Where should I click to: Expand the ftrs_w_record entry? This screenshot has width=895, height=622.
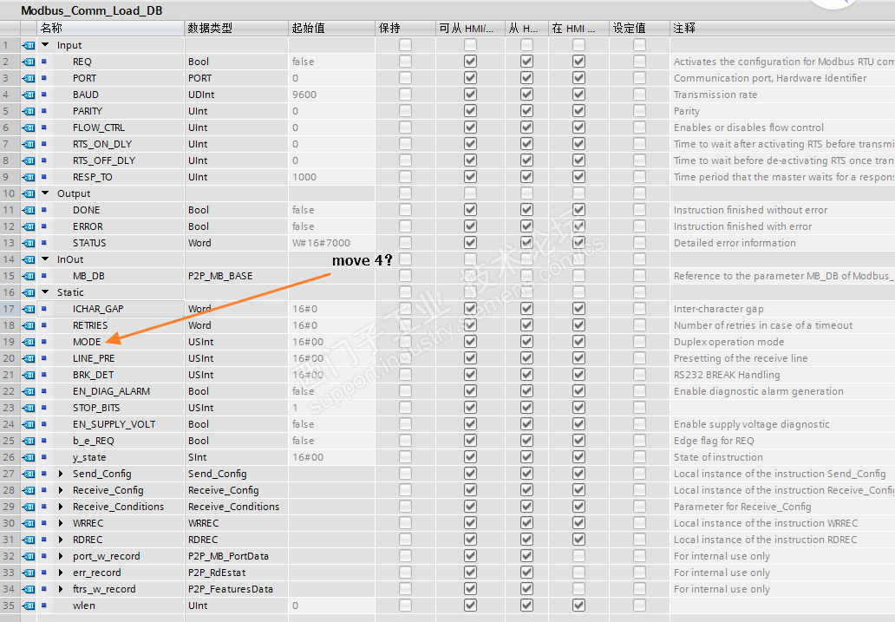(x=61, y=589)
